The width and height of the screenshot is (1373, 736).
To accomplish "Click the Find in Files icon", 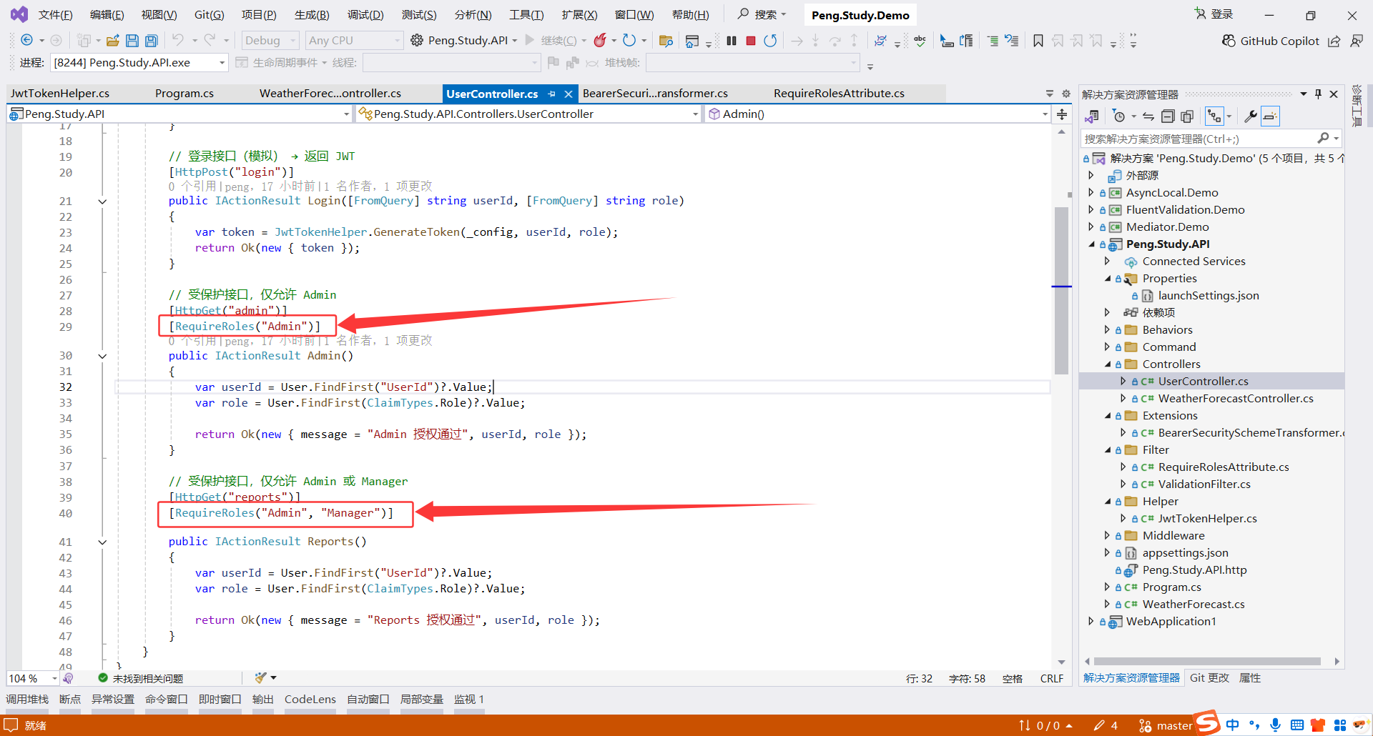I will [x=666, y=41].
